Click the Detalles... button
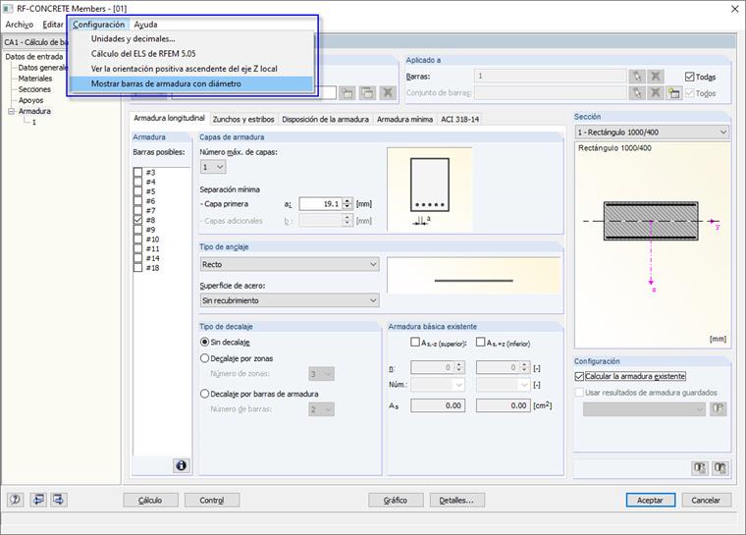This screenshot has height=535, width=746. pos(456,501)
